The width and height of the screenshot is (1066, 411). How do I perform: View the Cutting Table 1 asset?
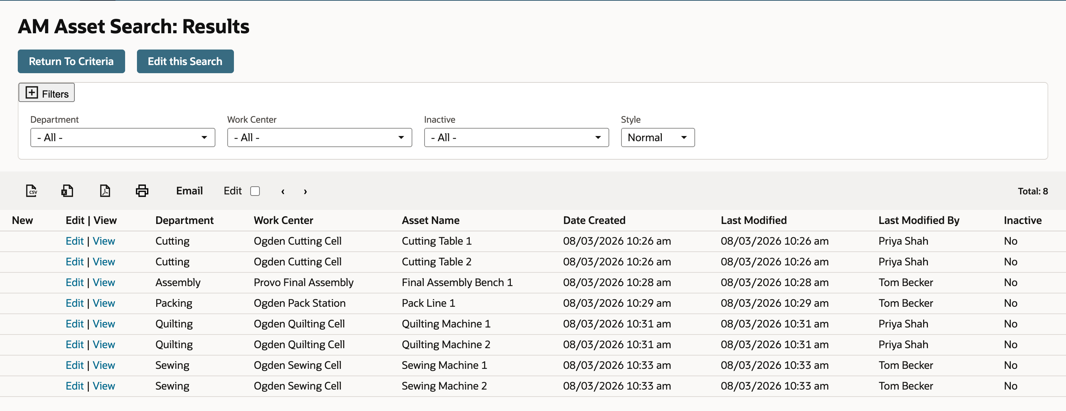104,241
